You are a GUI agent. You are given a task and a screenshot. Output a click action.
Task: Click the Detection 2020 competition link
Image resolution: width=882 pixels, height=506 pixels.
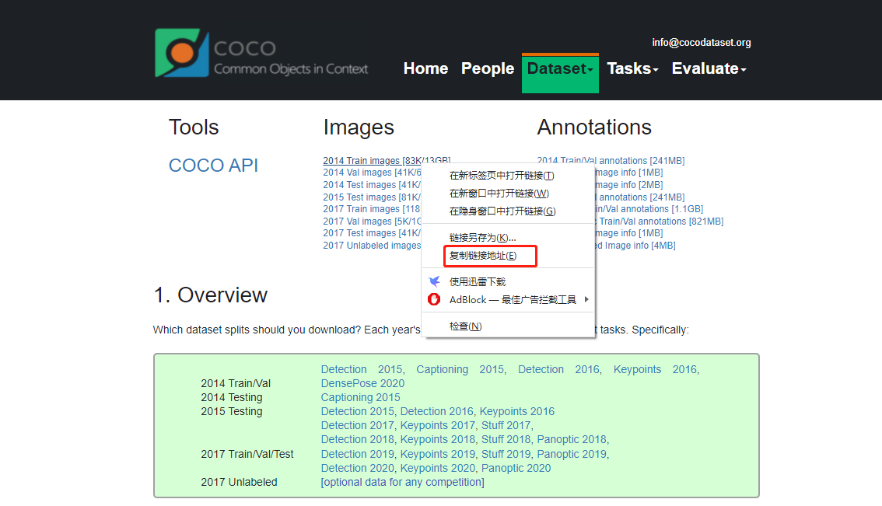(357, 468)
